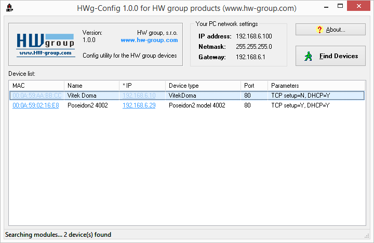Select the Poseidon2 4002 name cell
Viewport: 374px width, 243px height.
(88, 105)
